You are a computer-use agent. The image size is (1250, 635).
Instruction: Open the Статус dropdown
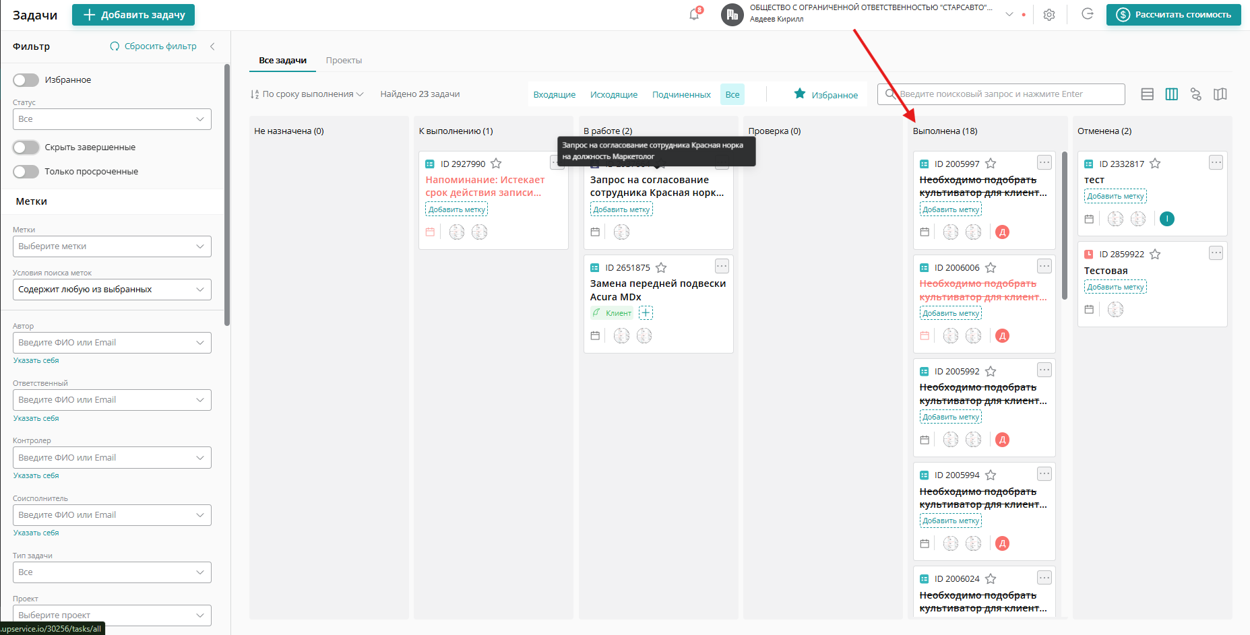pyautogui.click(x=112, y=119)
